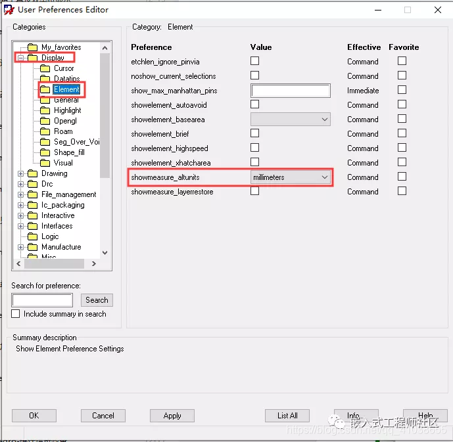This screenshot has width=453, height=442.
Task: Enable noshow_current_selections value checkbox
Action: point(254,76)
